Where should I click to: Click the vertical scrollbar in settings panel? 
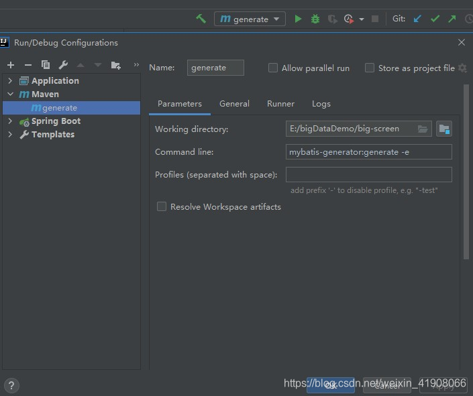click(x=466, y=172)
